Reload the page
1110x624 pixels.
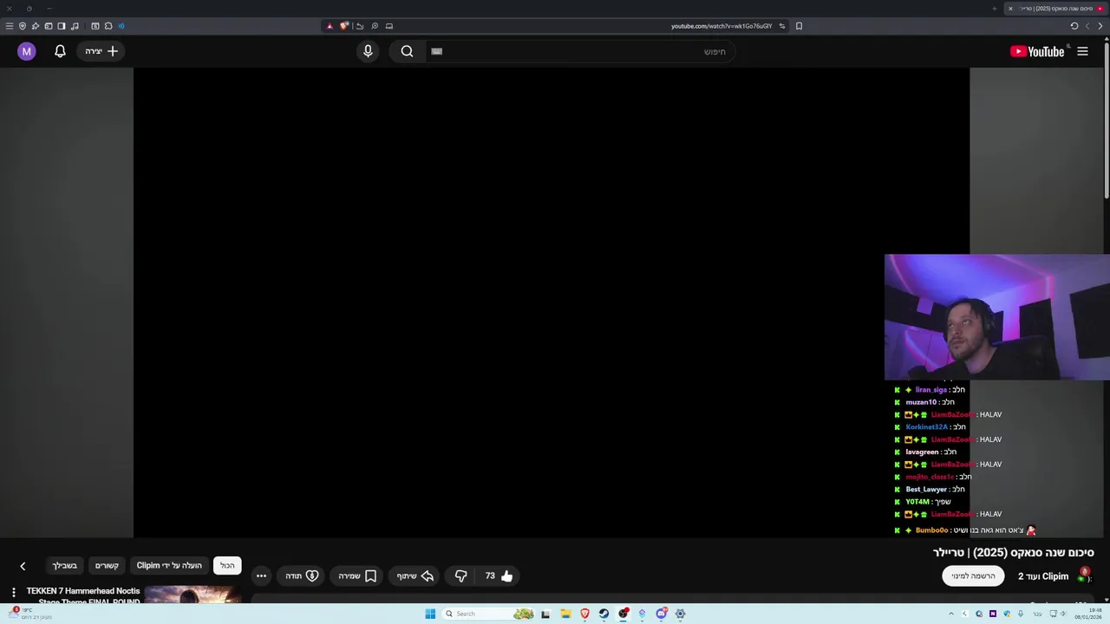pyautogui.click(x=1074, y=26)
